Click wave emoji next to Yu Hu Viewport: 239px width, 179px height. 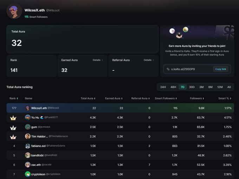tap(42, 117)
